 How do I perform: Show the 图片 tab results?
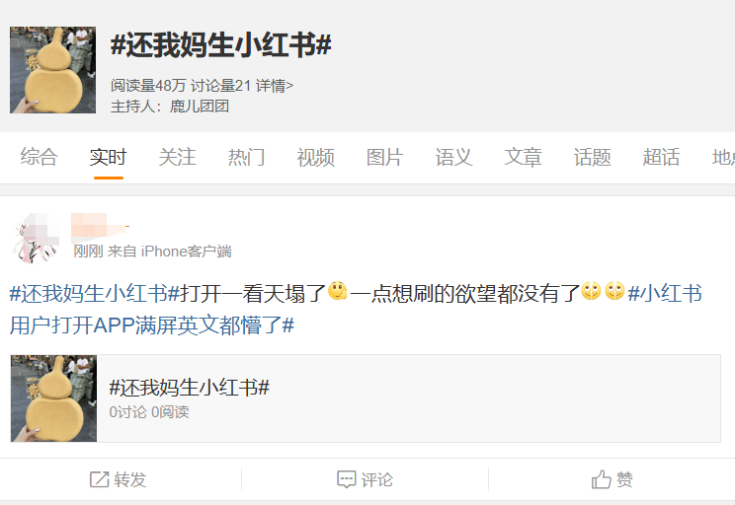tap(385, 157)
